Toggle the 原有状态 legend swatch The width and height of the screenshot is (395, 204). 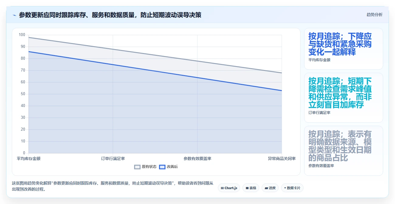137,167
